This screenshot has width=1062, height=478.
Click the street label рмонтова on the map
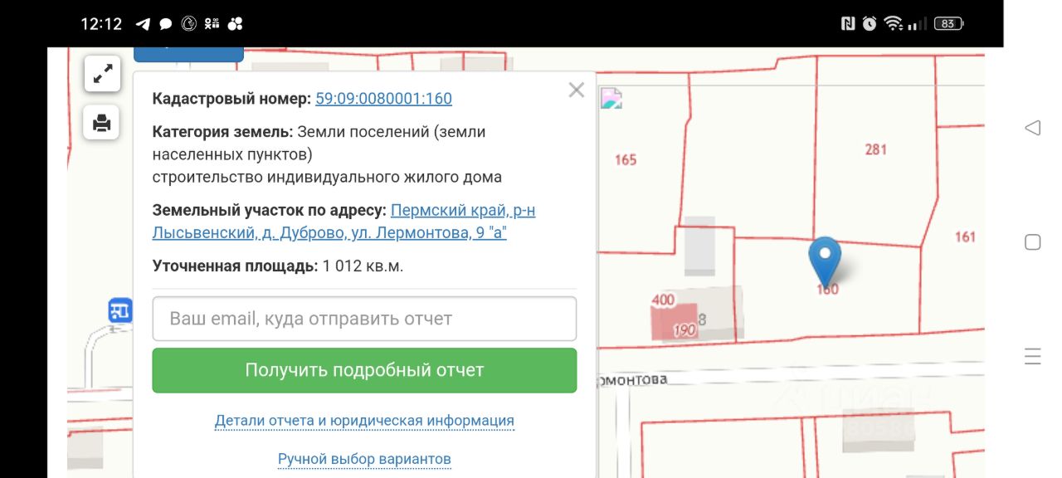(632, 379)
